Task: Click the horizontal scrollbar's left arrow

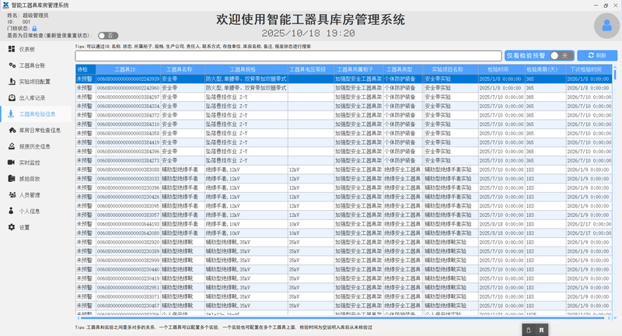Action: [x=79, y=318]
